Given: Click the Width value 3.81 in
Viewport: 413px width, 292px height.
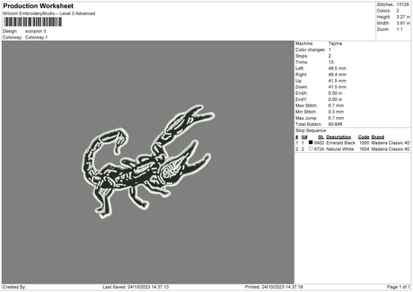Looking at the screenshot, I should point(403,23).
